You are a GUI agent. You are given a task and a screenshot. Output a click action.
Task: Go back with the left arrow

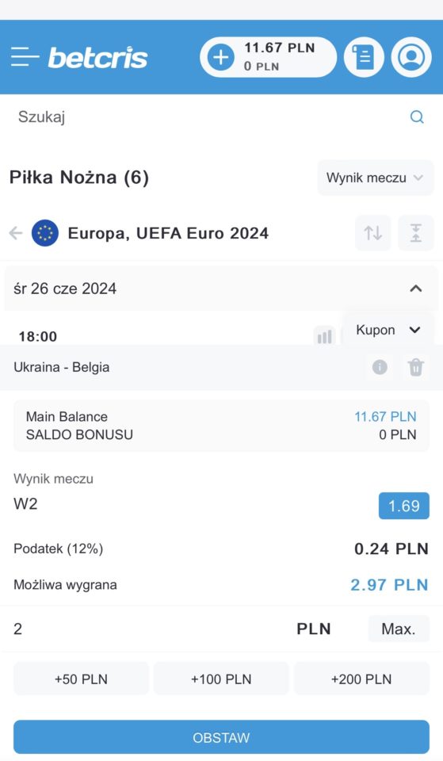(x=16, y=233)
